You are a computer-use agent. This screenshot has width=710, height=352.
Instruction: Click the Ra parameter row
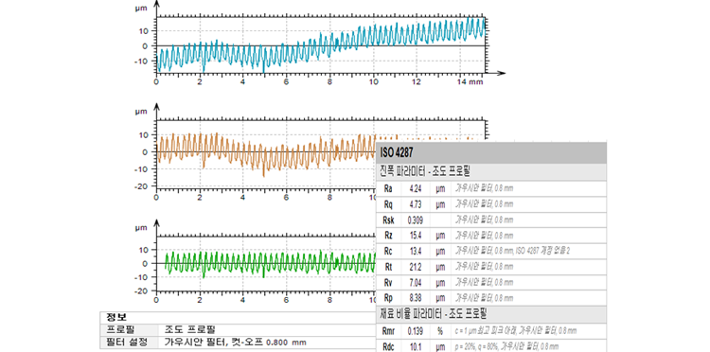[491, 188]
